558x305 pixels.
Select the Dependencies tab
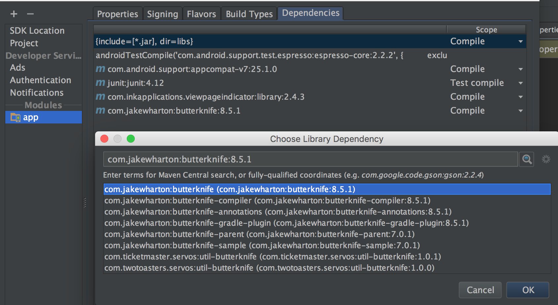click(311, 13)
